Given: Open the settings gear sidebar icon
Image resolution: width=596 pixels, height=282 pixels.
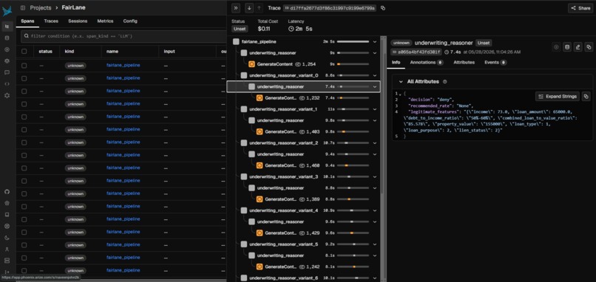Looking at the screenshot, I should [7, 95].
